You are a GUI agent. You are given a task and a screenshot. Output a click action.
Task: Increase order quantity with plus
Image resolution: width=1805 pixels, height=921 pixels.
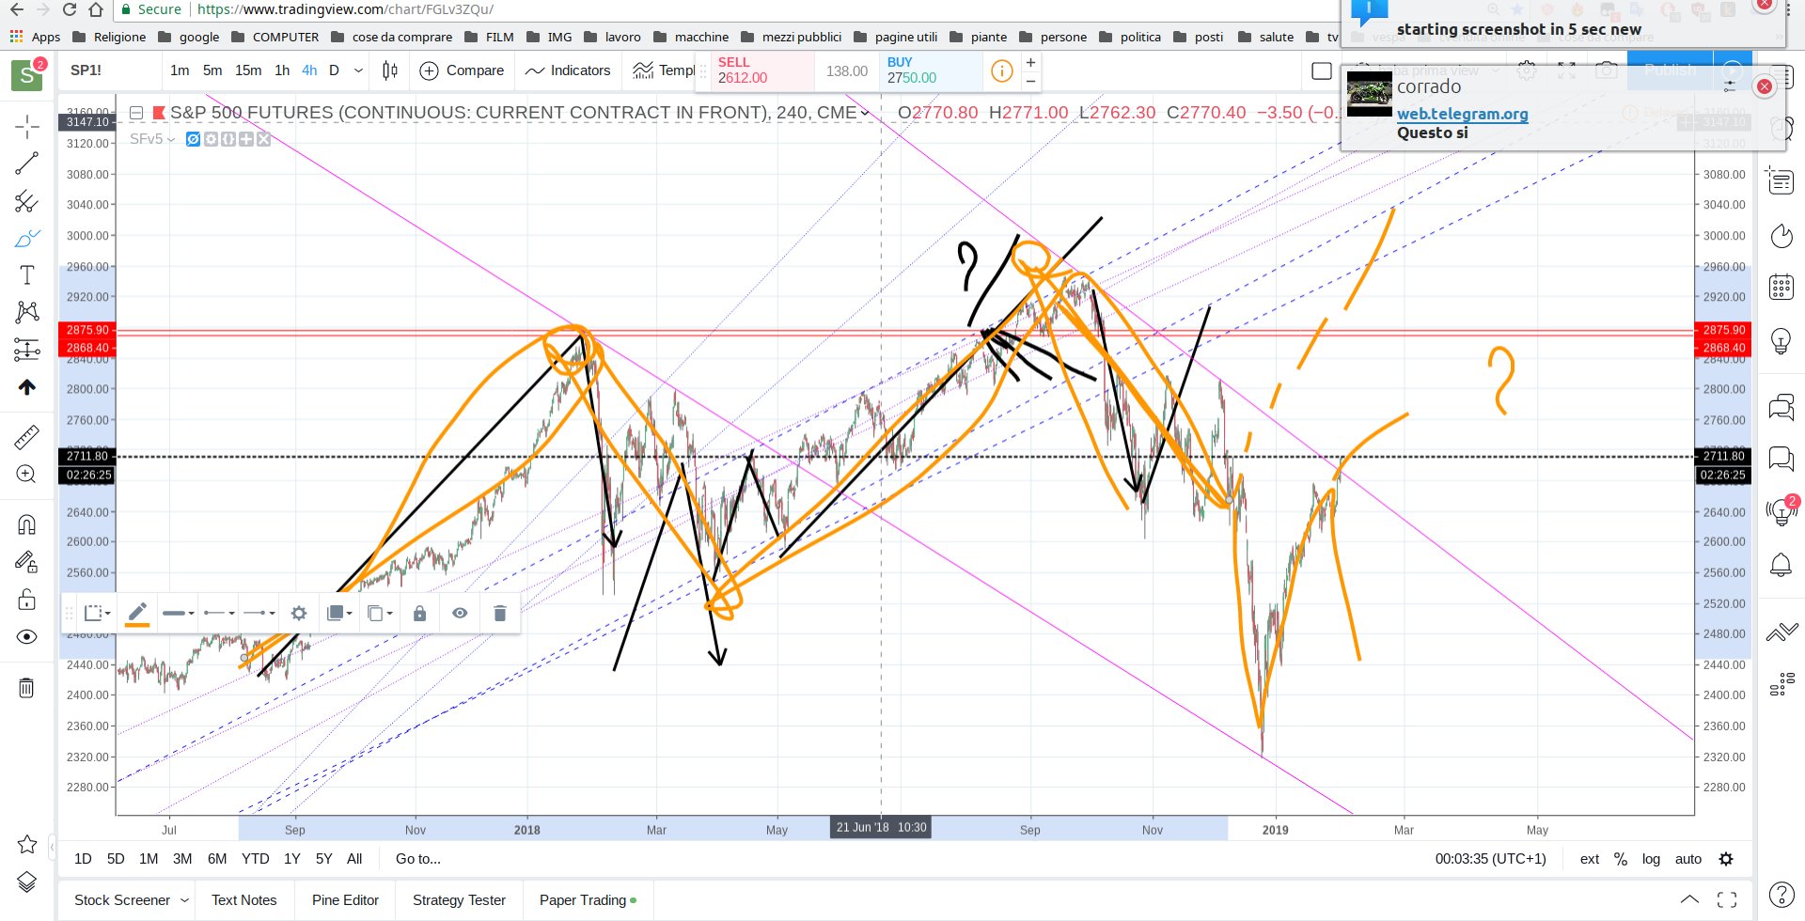point(1030,62)
